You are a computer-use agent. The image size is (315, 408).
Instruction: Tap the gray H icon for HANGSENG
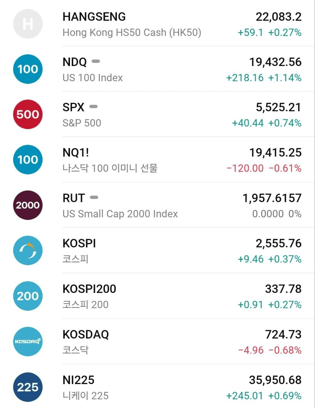28,24
